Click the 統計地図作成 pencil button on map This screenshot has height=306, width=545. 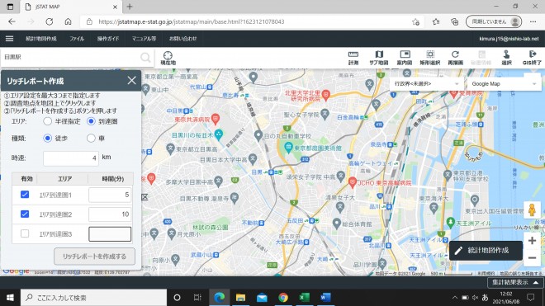(486, 251)
